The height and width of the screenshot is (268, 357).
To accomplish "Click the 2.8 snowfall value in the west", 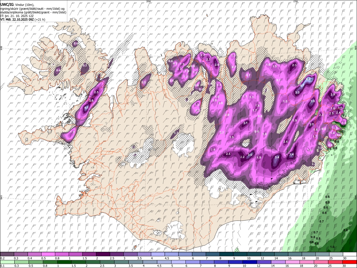I will 91,100.
